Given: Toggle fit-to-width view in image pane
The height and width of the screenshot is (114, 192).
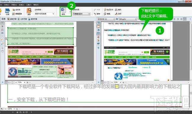Looking at the screenshot, I should click(x=9, y=83).
